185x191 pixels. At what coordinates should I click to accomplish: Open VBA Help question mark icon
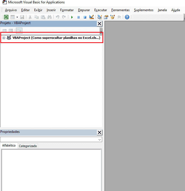coord(127,17)
